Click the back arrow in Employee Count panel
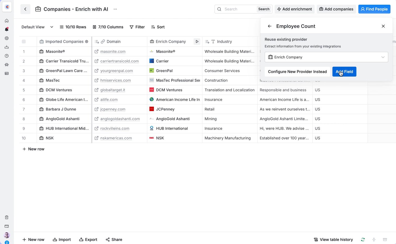 point(269,26)
